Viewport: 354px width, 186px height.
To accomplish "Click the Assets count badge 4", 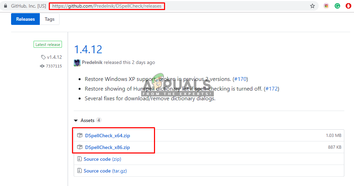I will point(99,120).
